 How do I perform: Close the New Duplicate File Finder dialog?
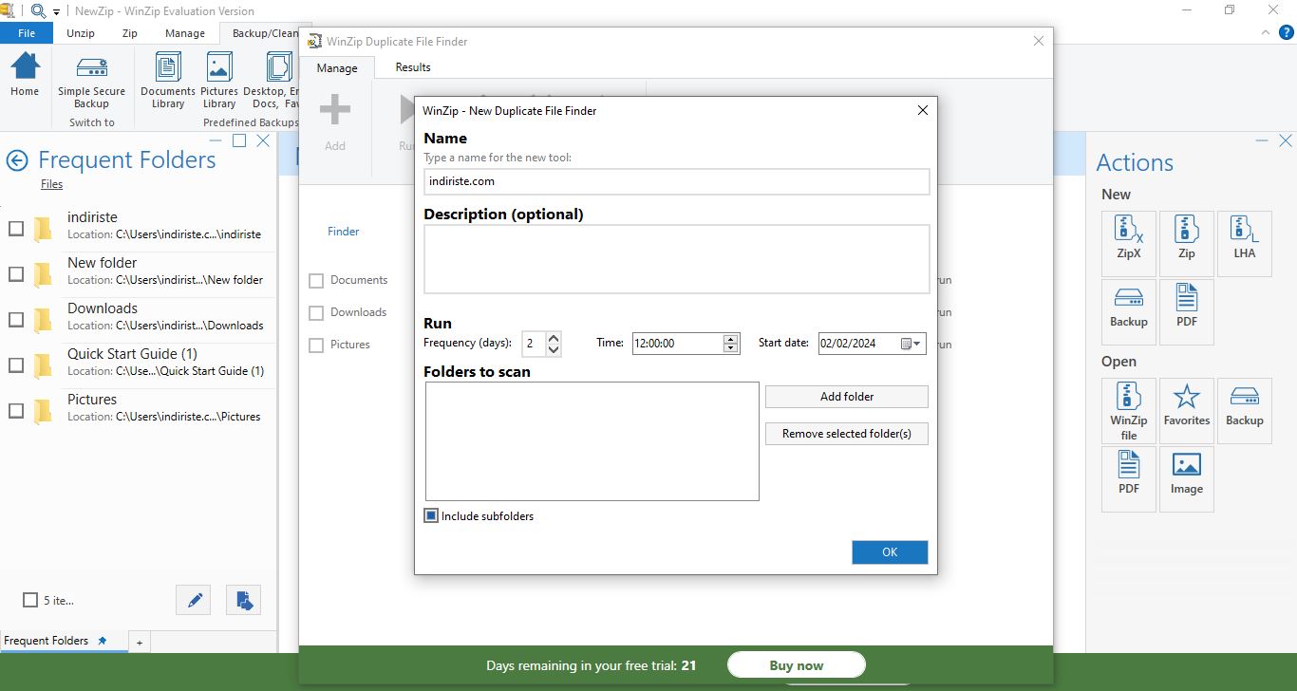pos(922,110)
